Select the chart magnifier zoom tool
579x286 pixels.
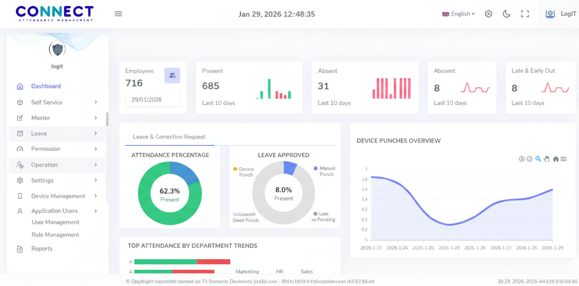click(538, 159)
